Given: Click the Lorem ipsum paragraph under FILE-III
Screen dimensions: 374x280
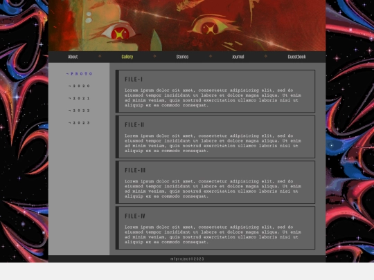Looking at the screenshot, I should [213, 189].
